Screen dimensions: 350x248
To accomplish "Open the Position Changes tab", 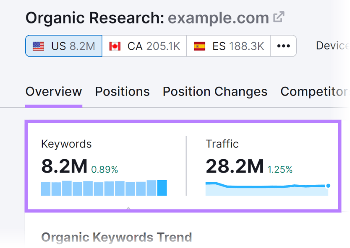I will 215,91.
